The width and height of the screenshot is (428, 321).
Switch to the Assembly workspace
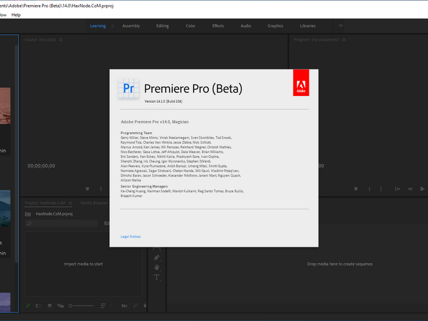[x=131, y=26]
